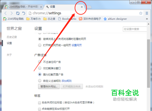The image size is (152, 111).
Task: Open the 深圳市优信电子 bookmark
Action: click(90, 19)
